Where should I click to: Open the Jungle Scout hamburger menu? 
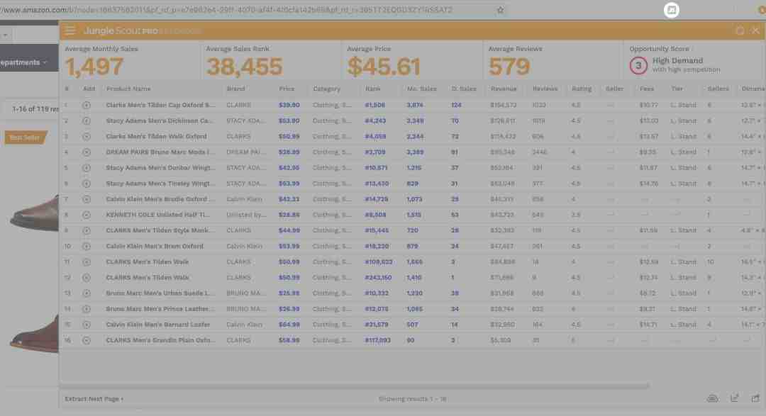[x=70, y=30]
